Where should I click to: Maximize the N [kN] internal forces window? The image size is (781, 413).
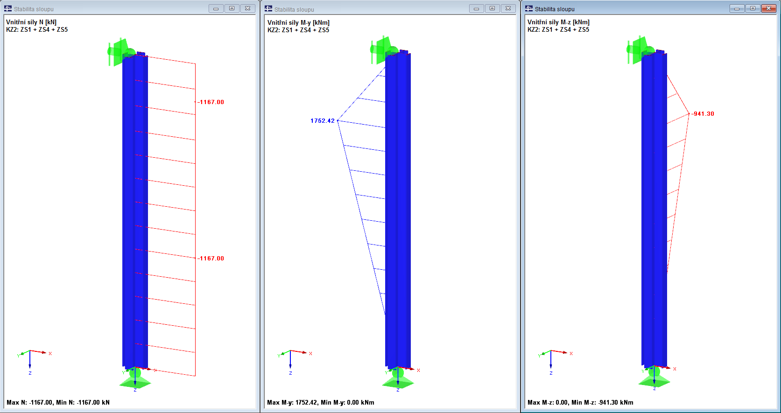click(x=232, y=8)
